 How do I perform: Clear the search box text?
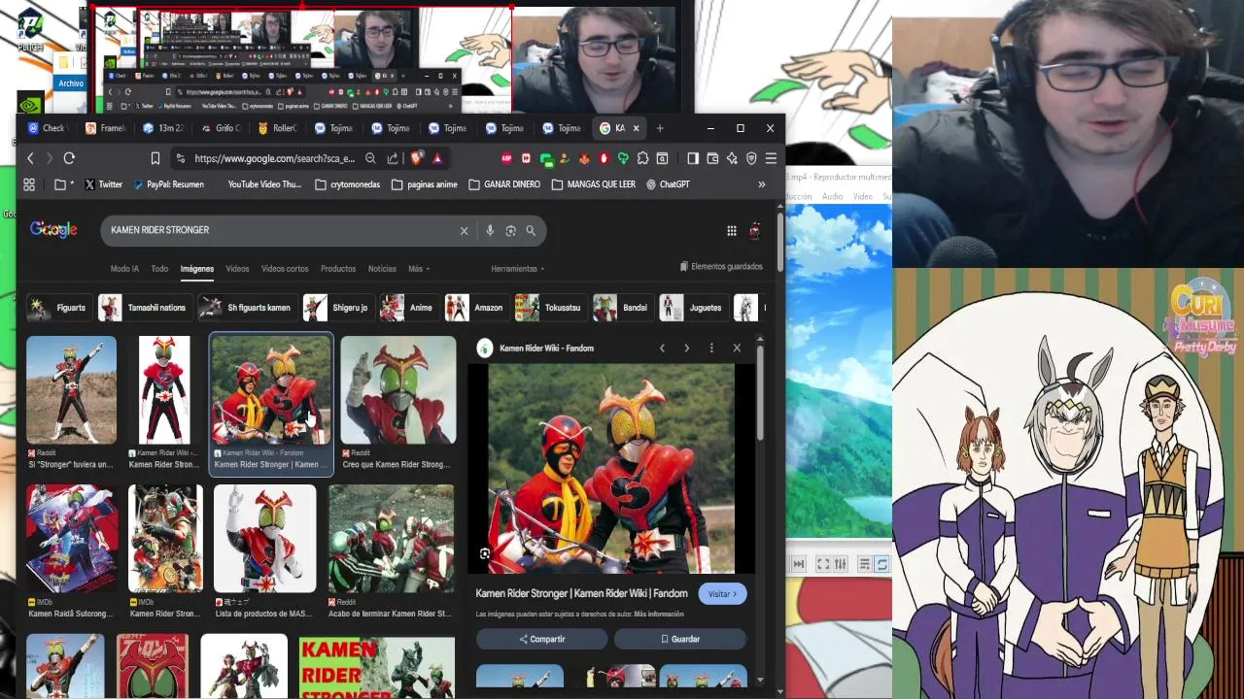pos(464,231)
